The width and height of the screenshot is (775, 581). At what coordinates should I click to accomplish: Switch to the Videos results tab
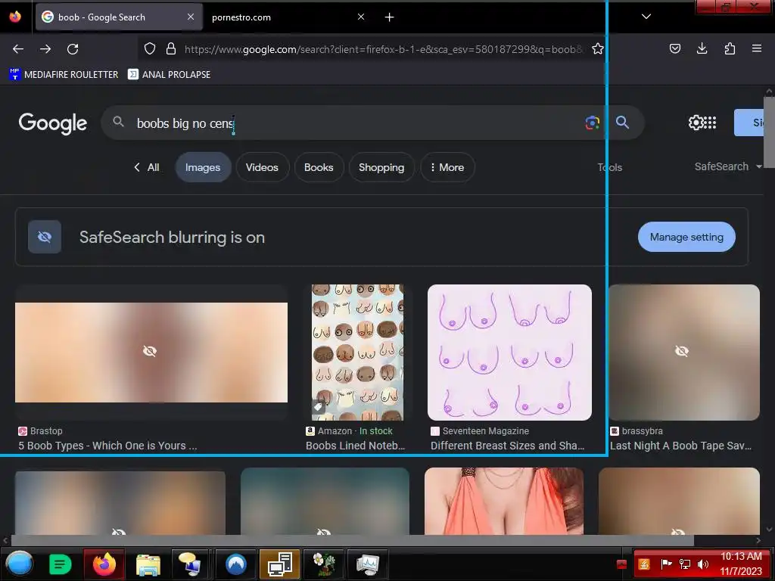click(262, 167)
